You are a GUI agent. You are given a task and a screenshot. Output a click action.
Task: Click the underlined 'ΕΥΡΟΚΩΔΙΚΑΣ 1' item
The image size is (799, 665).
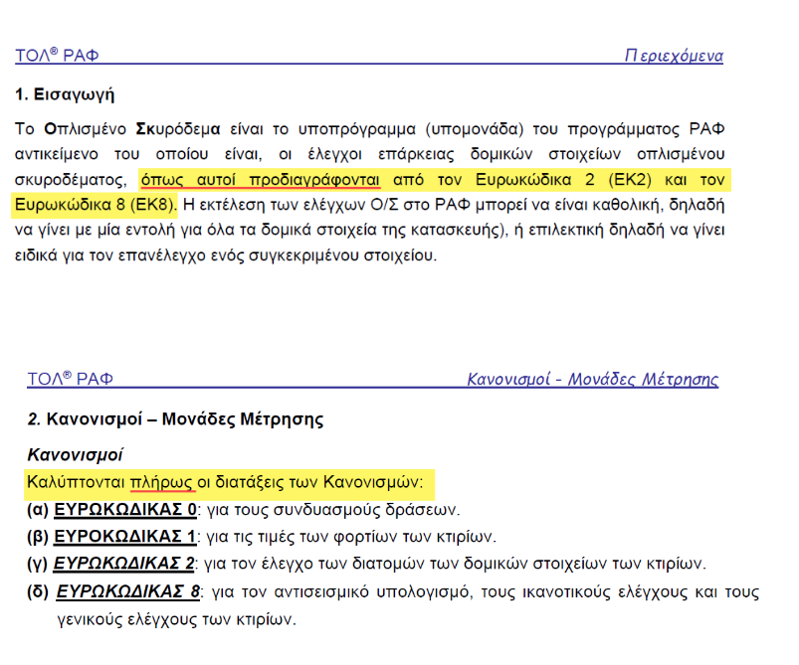tap(124, 536)
